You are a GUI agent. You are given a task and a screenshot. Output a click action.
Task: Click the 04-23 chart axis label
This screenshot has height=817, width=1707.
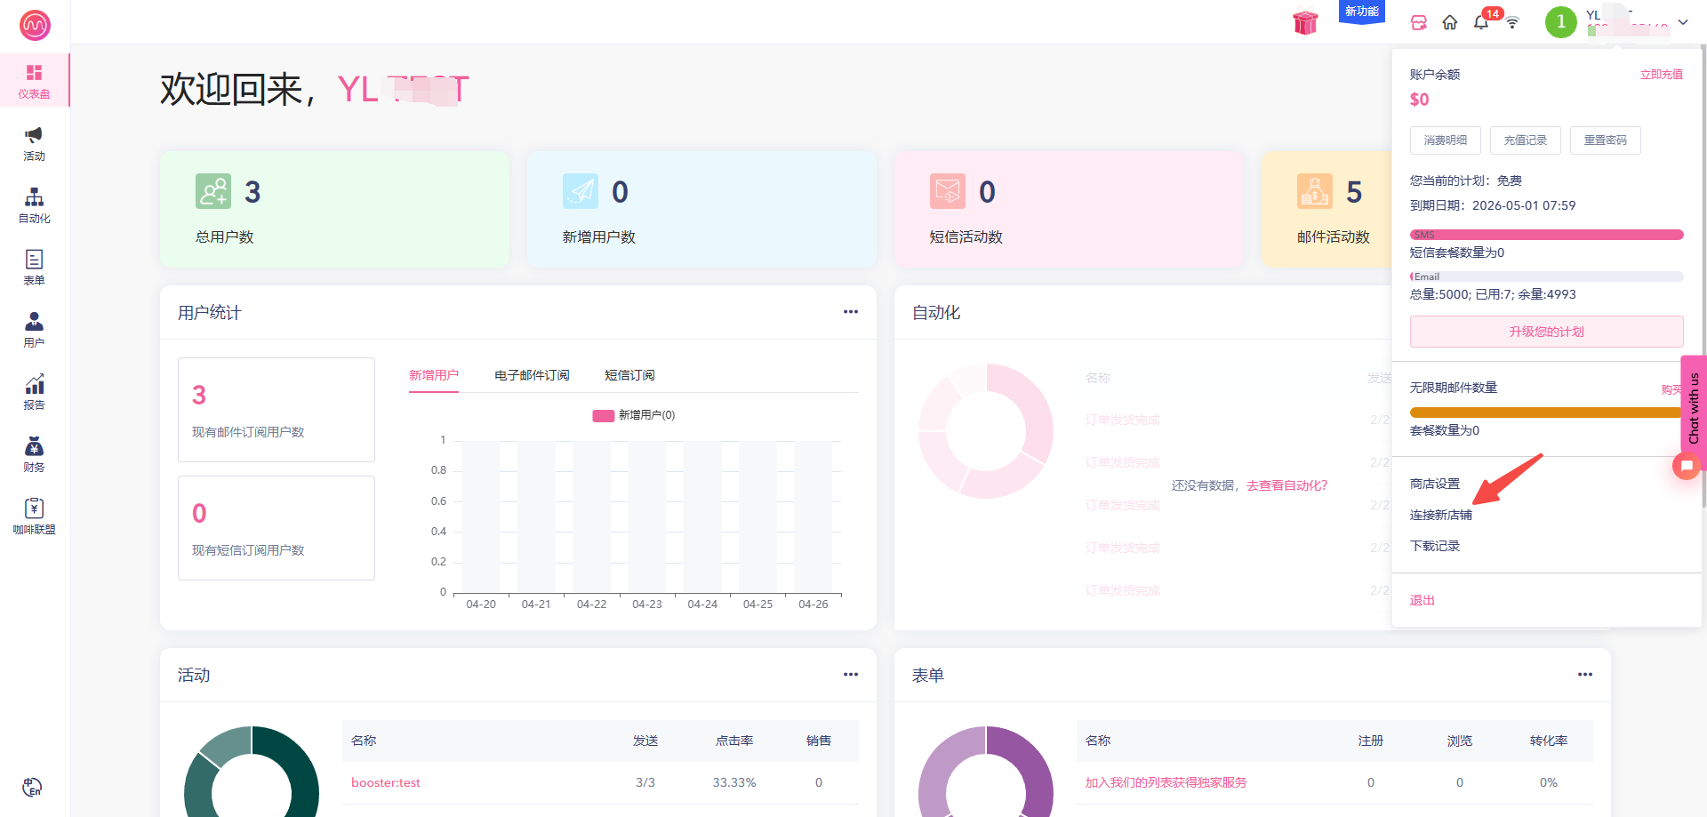tap(647, 605)
